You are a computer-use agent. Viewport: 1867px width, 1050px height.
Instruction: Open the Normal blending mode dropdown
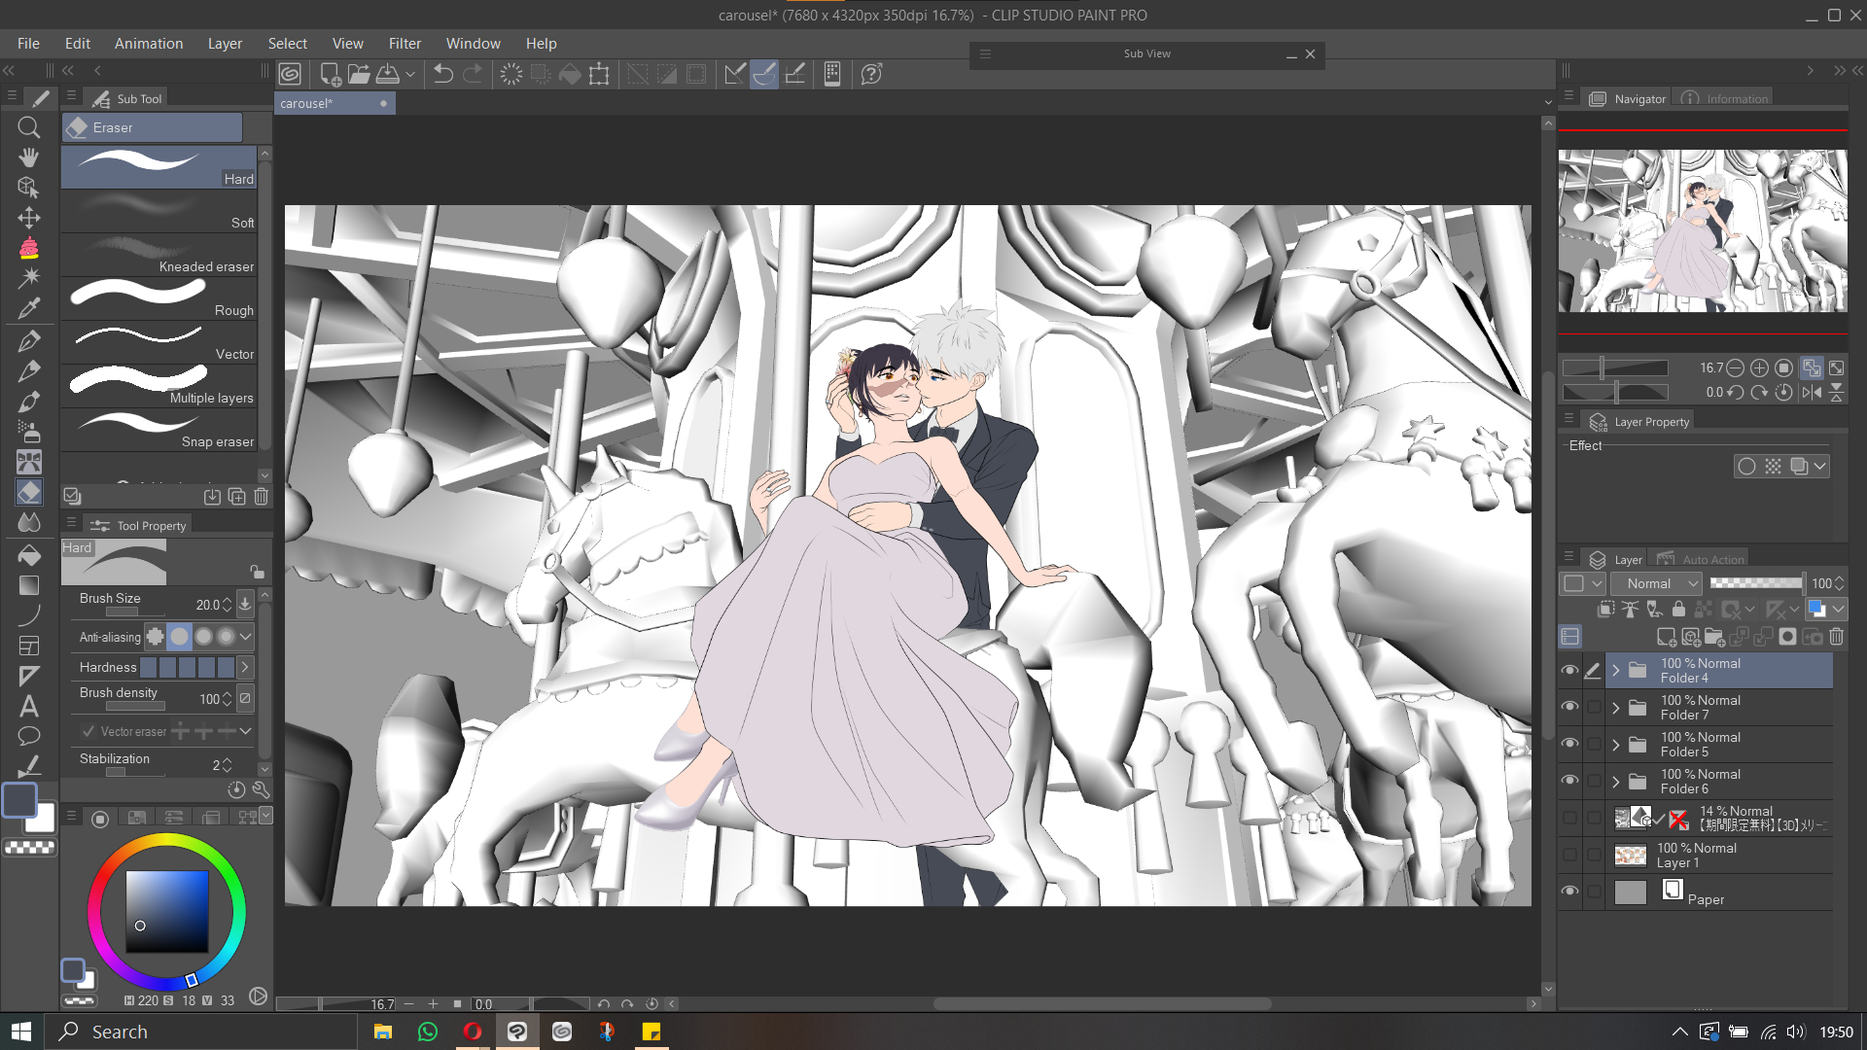(1657, 583)
